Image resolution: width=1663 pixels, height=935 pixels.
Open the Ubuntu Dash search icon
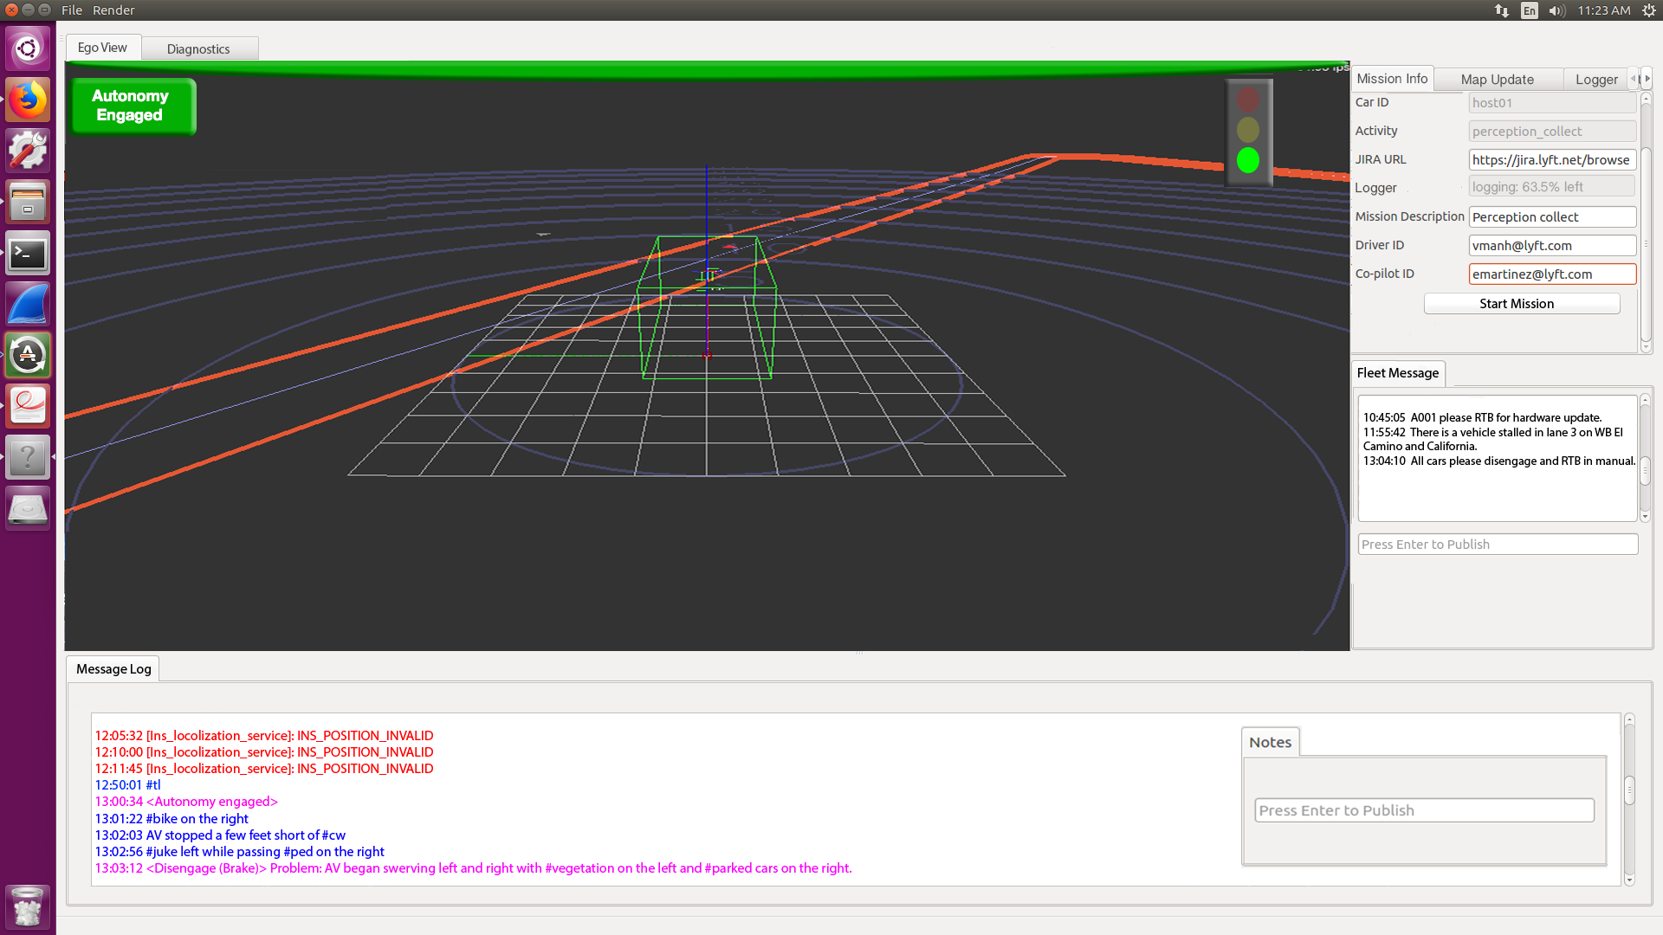click(28, 48)
